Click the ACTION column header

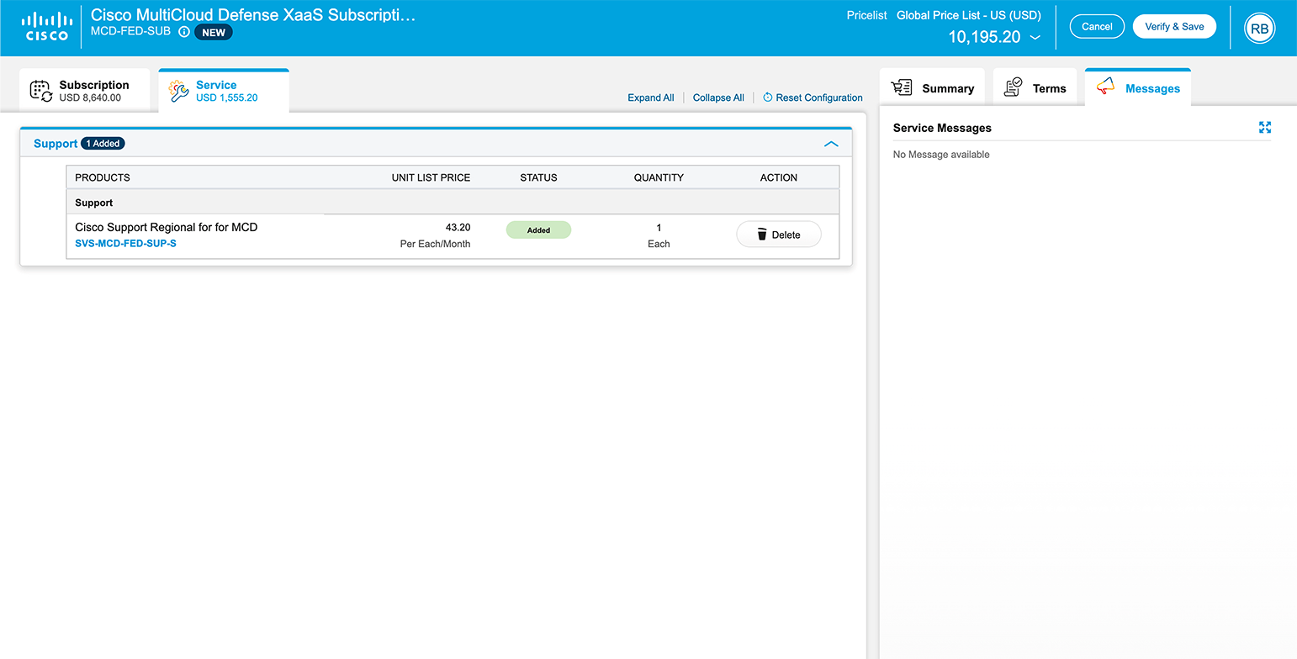(779, 177)
